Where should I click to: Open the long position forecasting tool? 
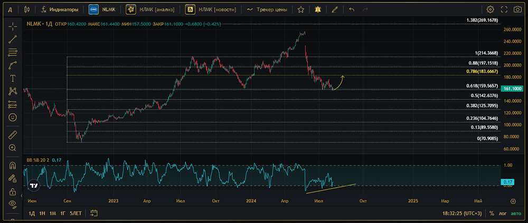click(x=13, y=104)
